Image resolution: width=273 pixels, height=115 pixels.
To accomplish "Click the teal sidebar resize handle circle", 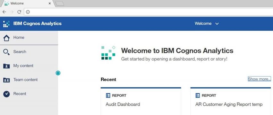I will [x=58, y=73].
